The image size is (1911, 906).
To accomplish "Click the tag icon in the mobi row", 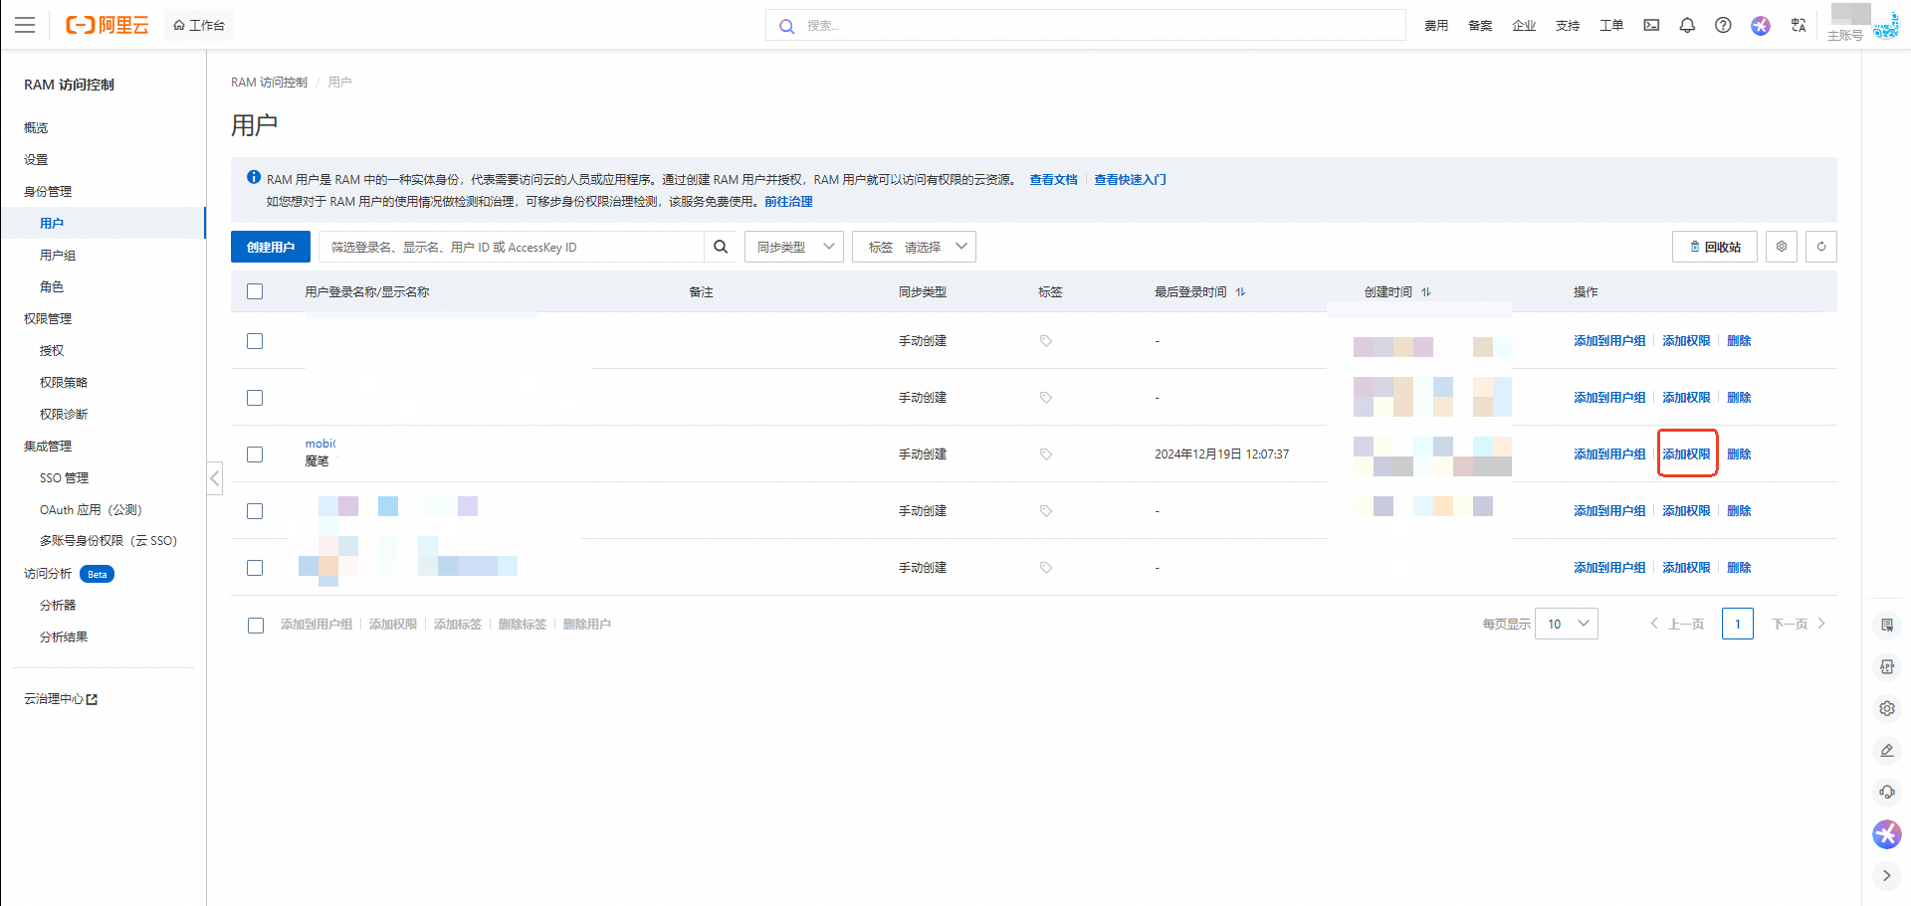I will click(x=1046, y=454).
